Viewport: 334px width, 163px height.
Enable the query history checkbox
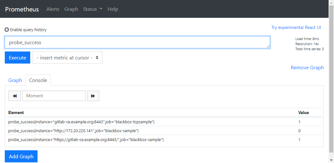(x=7, y=30)
